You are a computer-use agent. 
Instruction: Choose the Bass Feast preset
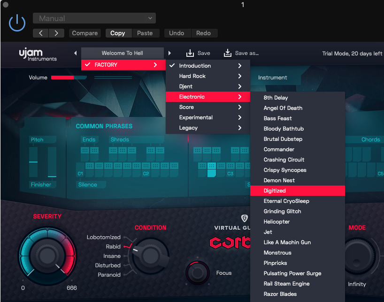pos(298,118)
